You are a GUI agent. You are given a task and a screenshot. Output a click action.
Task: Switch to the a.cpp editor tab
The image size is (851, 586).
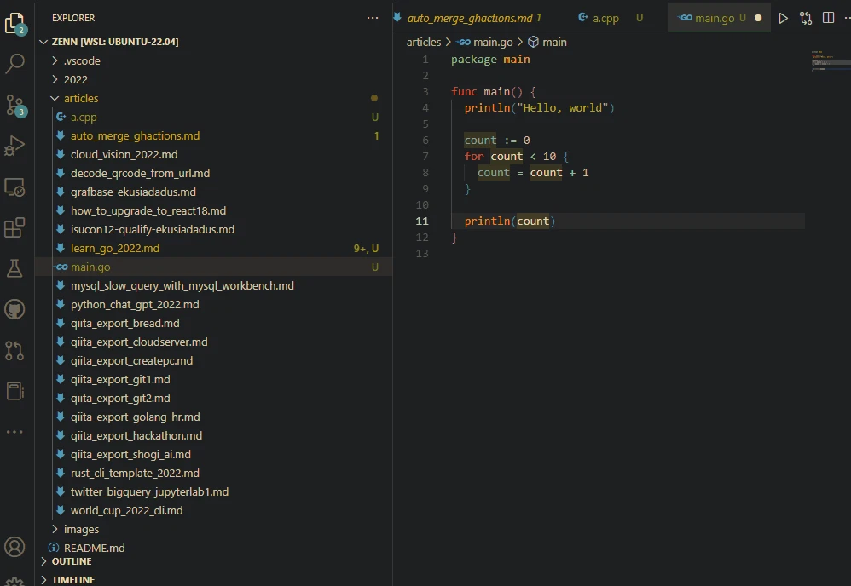click(x=605, y=18)
